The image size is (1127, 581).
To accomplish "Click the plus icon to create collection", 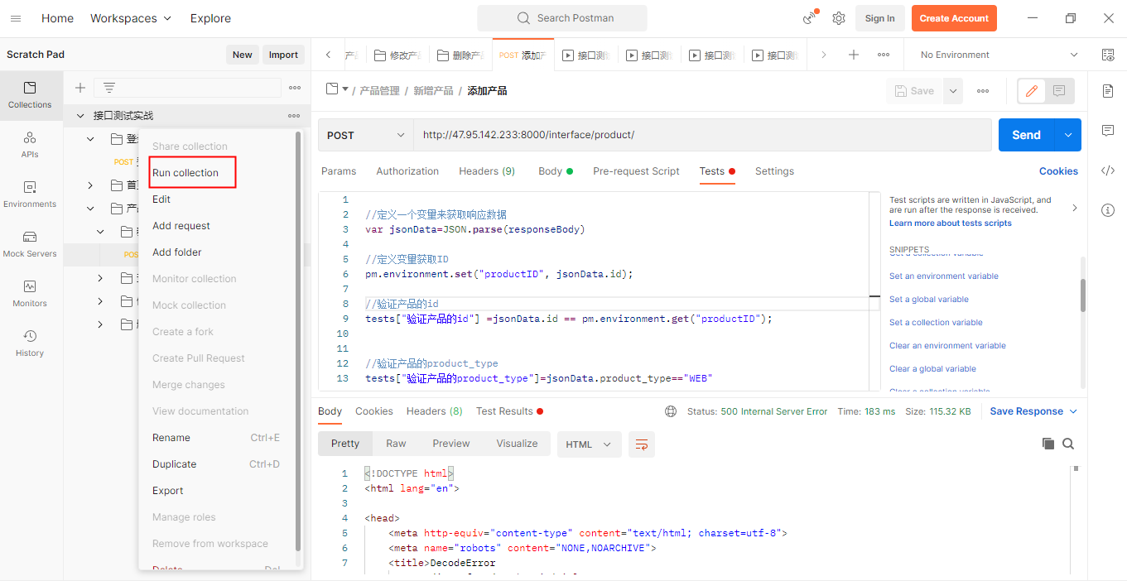I will point(80,88).
